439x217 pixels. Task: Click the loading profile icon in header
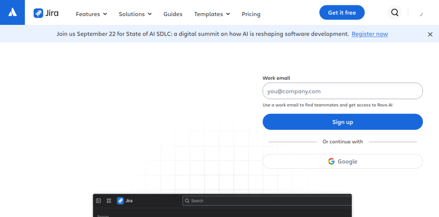(x=421, y=13)
